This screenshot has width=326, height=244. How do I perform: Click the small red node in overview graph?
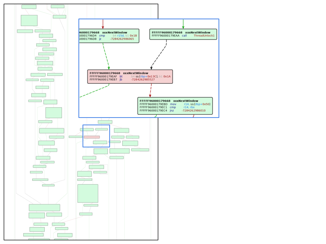[x=92, y=137]
